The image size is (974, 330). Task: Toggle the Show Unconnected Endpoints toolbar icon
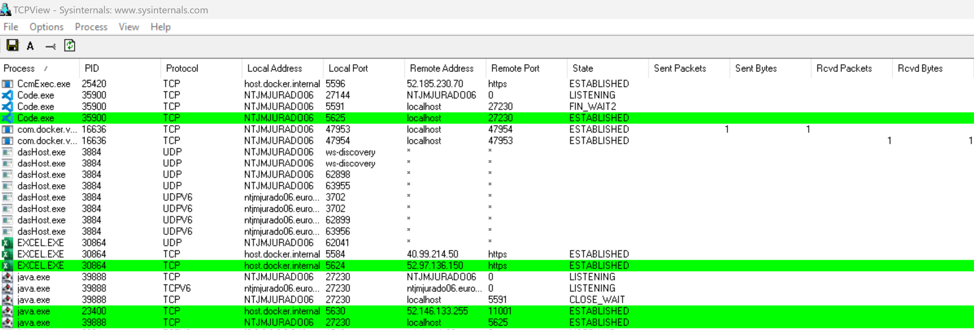click(50, 46)
